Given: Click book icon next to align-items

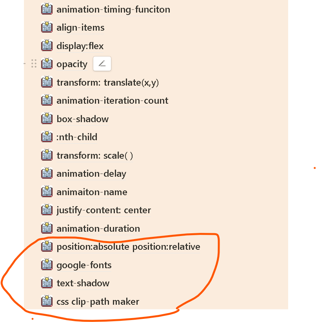Looking at the screenshot, I should coord(47,27).
